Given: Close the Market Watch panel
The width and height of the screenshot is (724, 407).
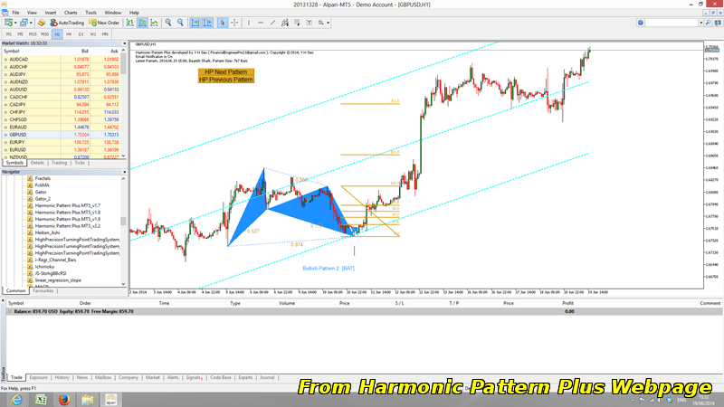Looking at the screenshot, I should [x=124, y=43].
